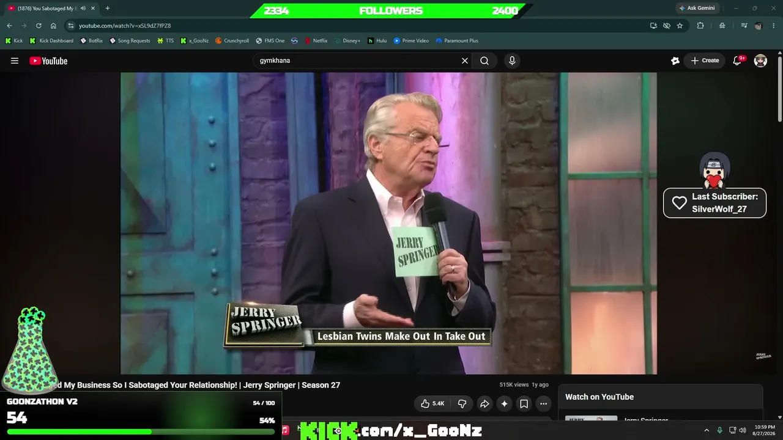This screenshot has width=783, height=440.
Task: Reload the page with the refresh icon
Action: [x=39, y=26]
